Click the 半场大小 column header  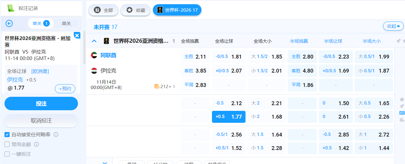[372, 41]
